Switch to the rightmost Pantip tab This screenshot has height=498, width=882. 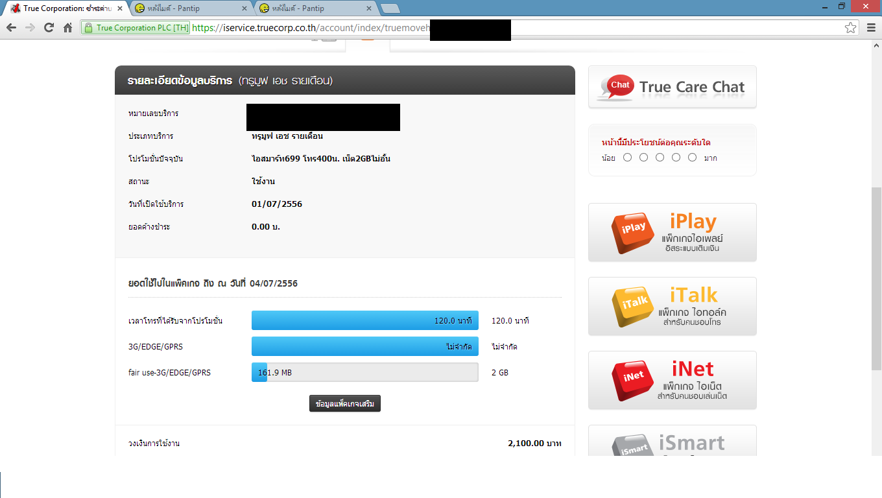tap(315, 8)
